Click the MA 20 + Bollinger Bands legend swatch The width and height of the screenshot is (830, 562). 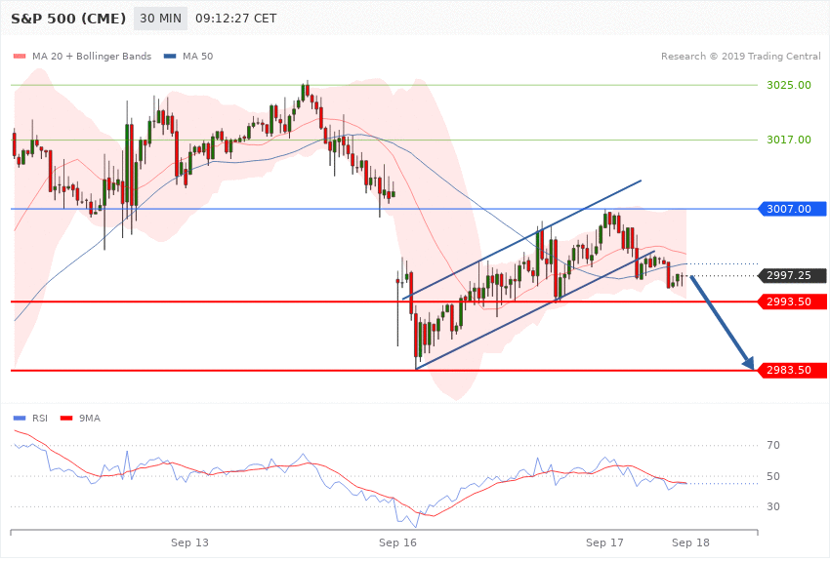click(20, 56)
